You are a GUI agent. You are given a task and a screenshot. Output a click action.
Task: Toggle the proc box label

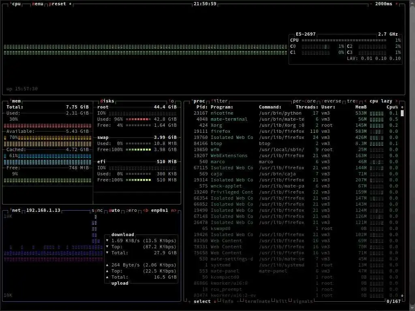199,101
